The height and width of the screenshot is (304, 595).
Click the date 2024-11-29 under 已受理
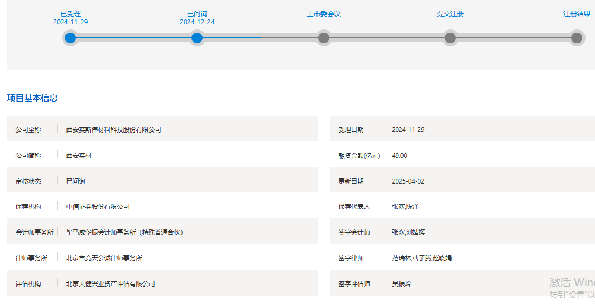point(71,22)
